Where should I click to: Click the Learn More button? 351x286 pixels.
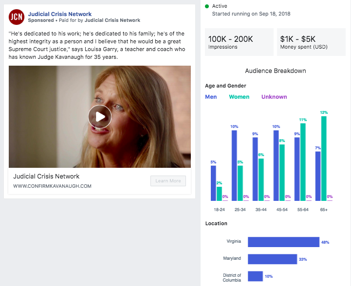tap(168, 180)
